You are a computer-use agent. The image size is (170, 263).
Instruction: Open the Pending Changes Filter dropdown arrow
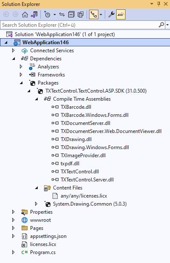55,15
